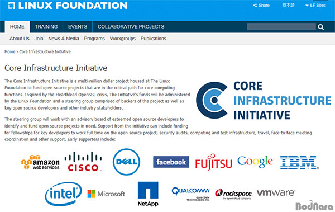Open the EVENTS tab
Image resolution: width=335 pixels, height=212 pixels.
point(78,27)
